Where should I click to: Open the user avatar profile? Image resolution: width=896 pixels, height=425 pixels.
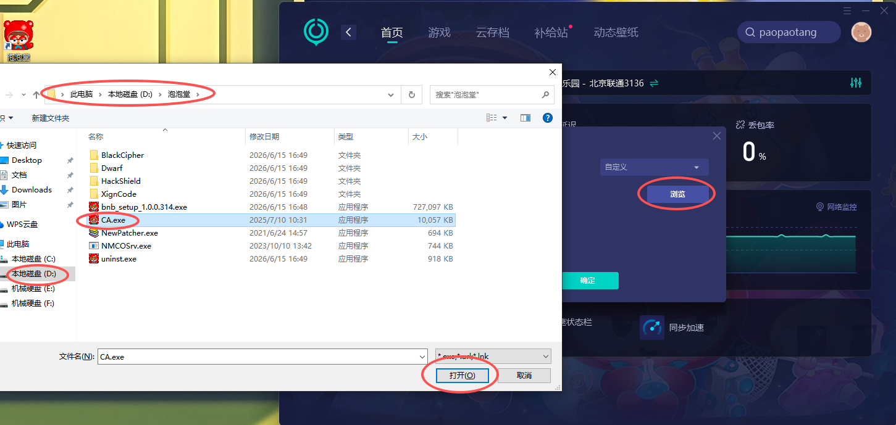click(861, 32)
